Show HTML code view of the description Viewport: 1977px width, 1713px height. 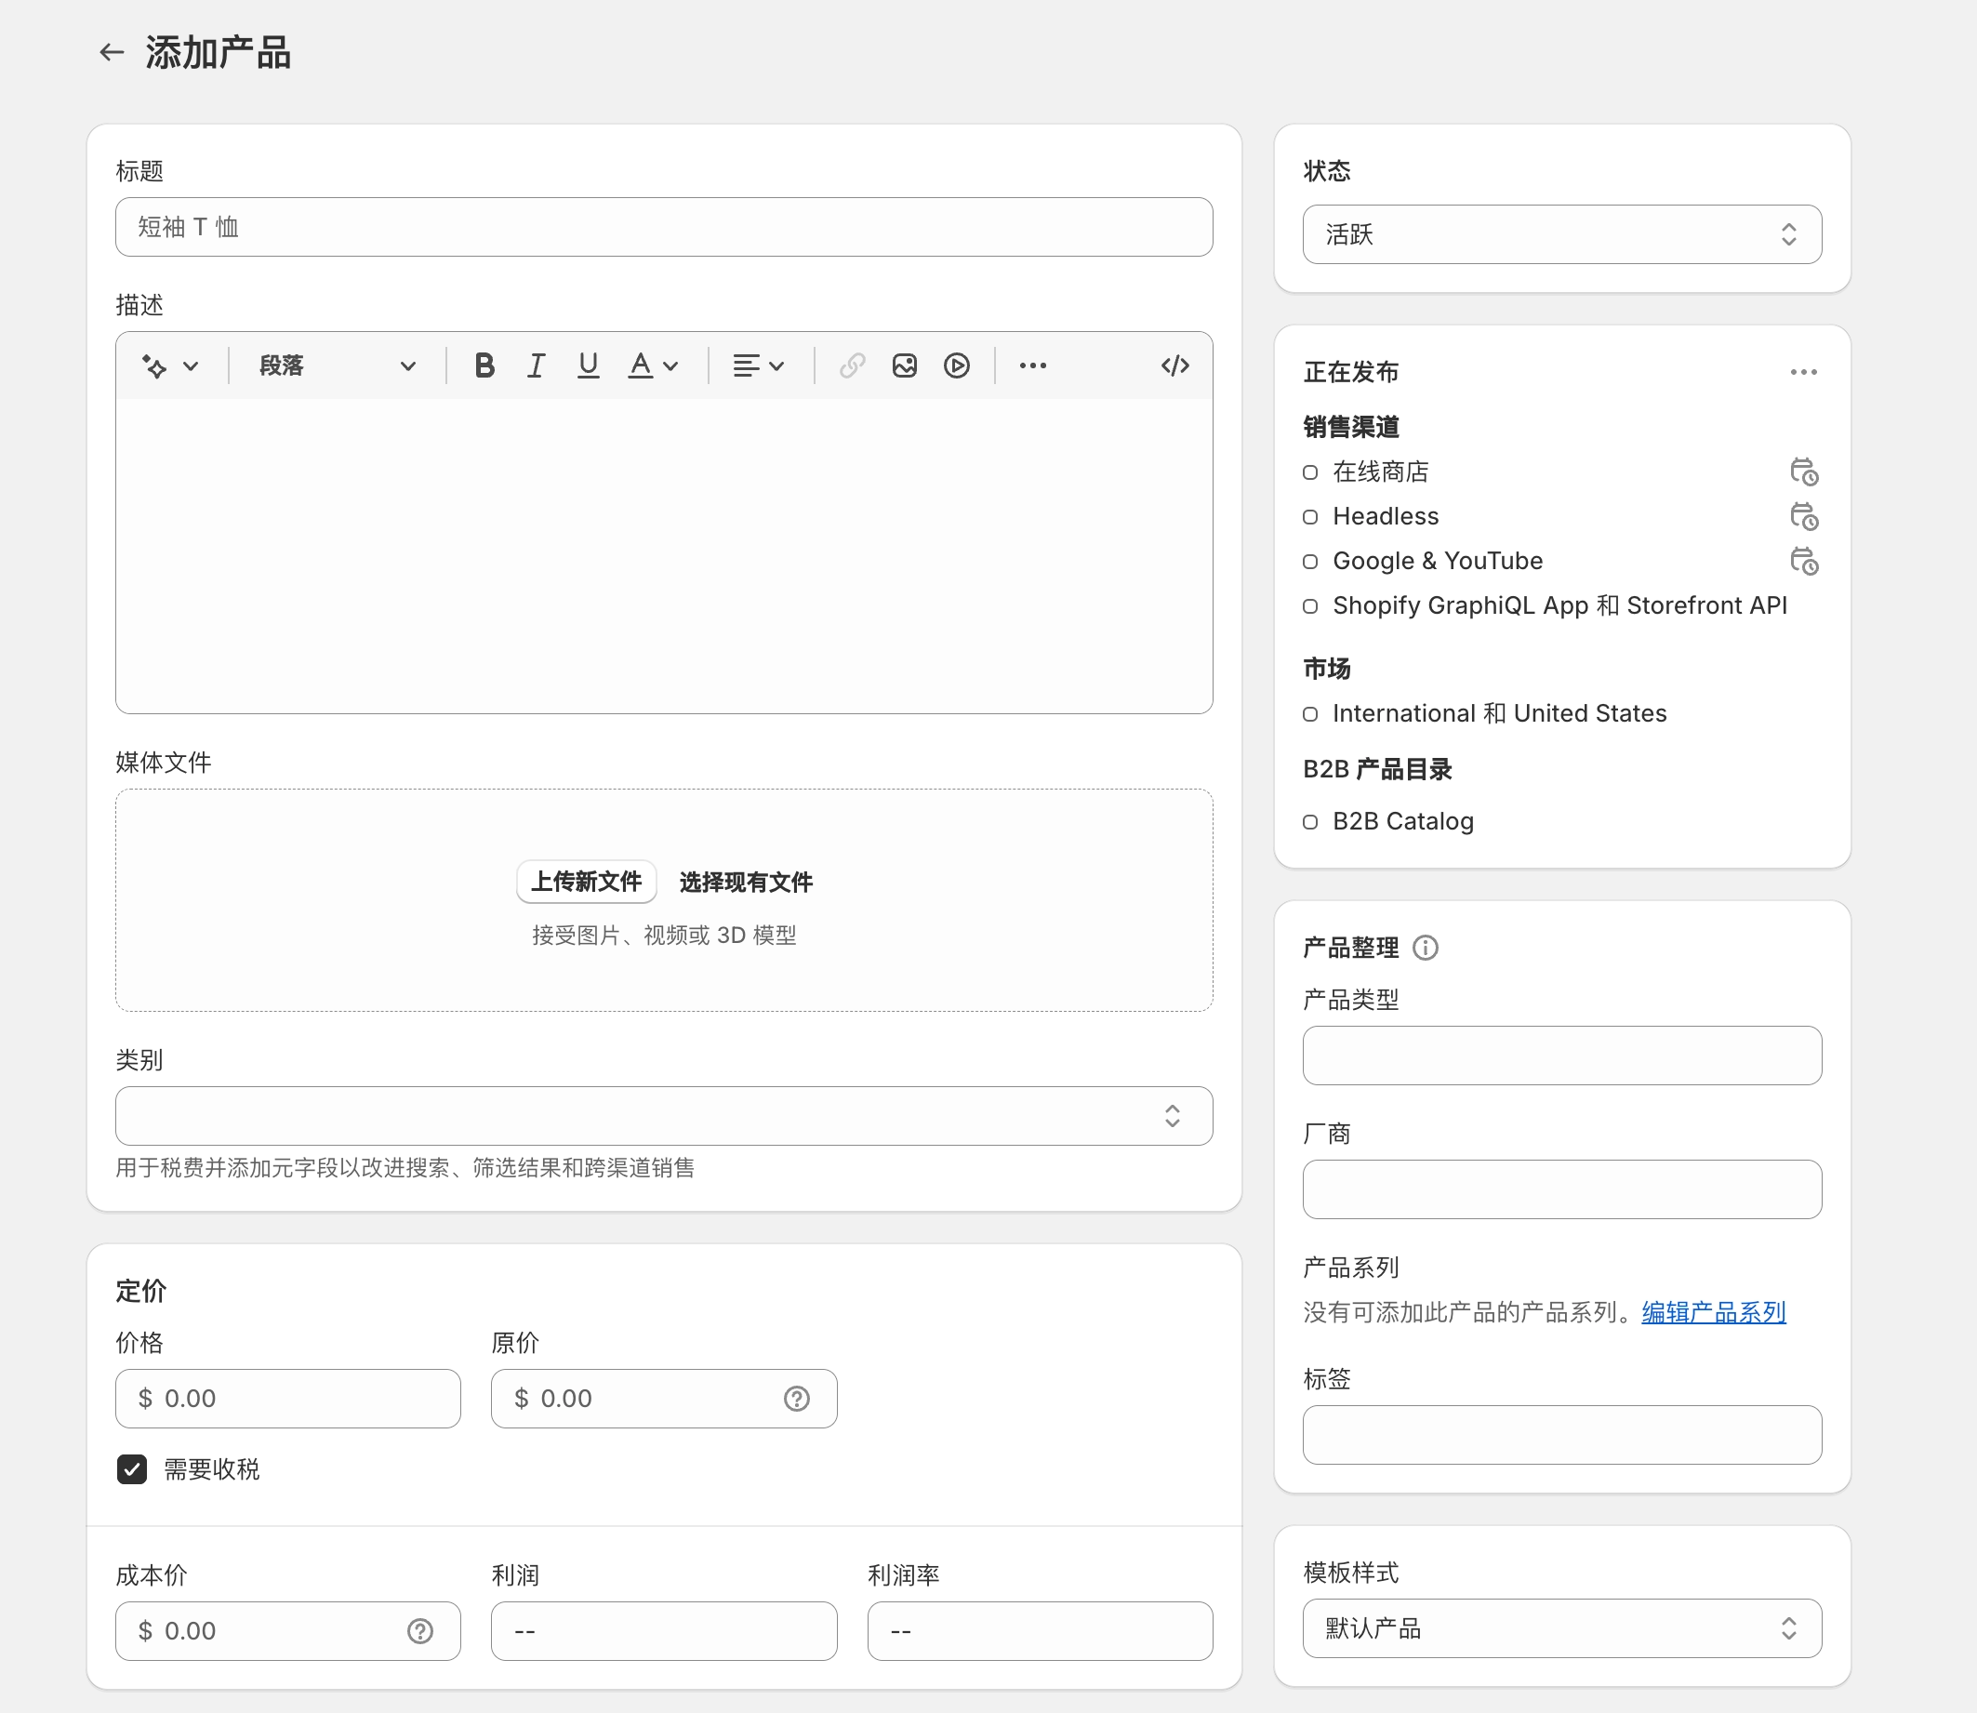[x=1174, y=365]
